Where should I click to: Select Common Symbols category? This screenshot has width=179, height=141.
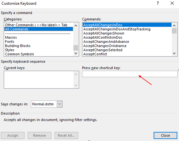pos(19,54)
